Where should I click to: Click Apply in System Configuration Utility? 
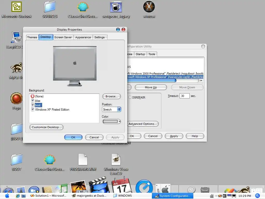[174, 136]
